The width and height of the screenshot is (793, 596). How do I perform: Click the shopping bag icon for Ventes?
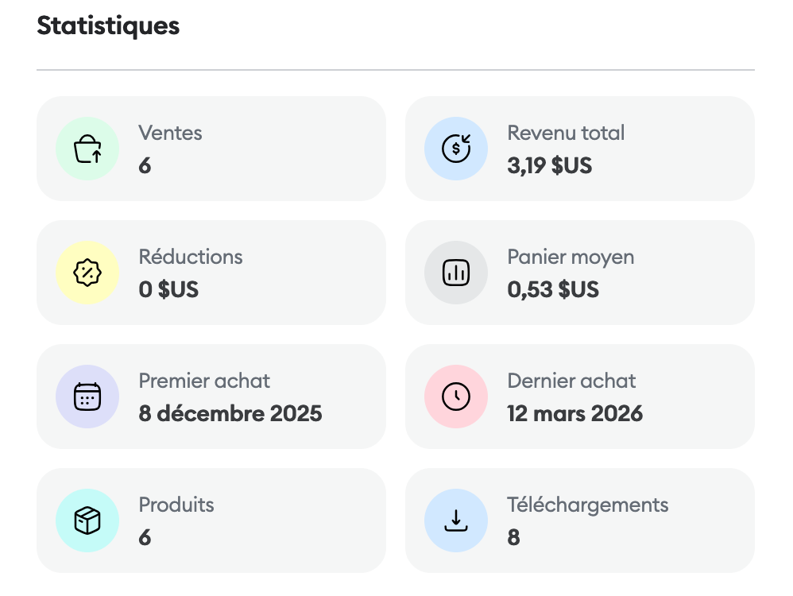pyautogui.click(x=87, y=149)
